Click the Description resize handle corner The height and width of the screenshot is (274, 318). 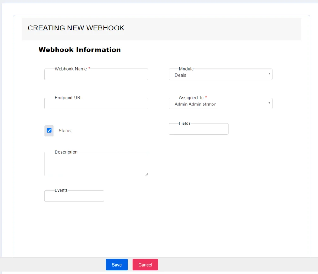click(147, 174)
